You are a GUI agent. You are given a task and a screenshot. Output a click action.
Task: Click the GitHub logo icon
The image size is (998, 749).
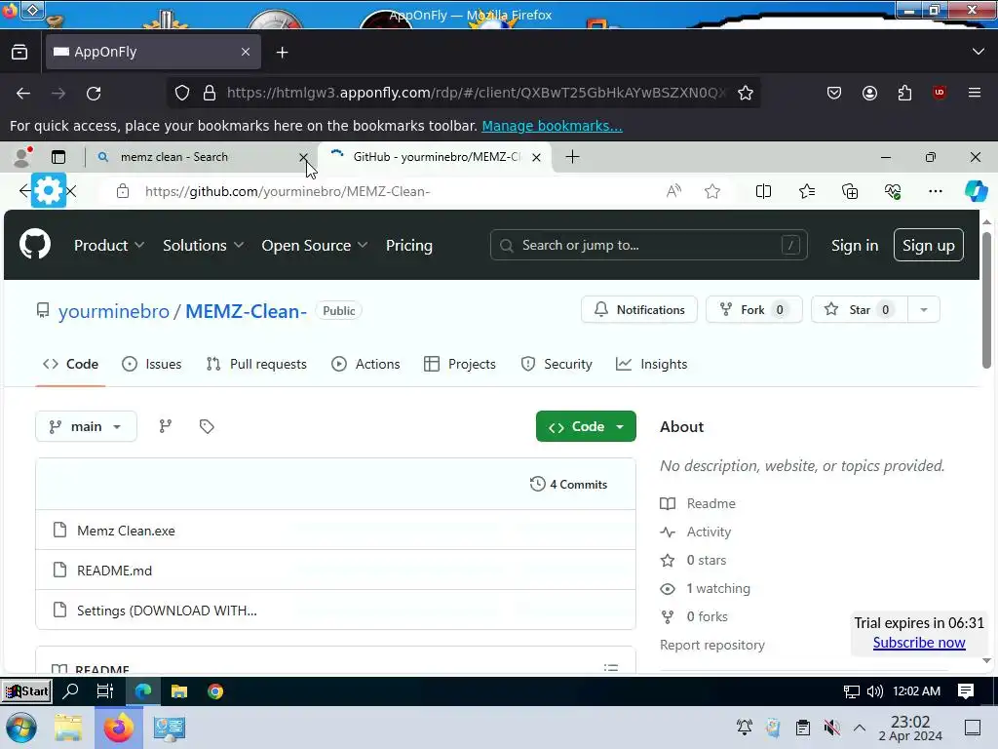click(x=35, y=245)
